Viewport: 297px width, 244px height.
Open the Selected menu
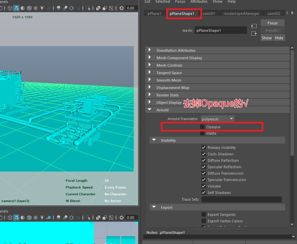tap(163, 1)
